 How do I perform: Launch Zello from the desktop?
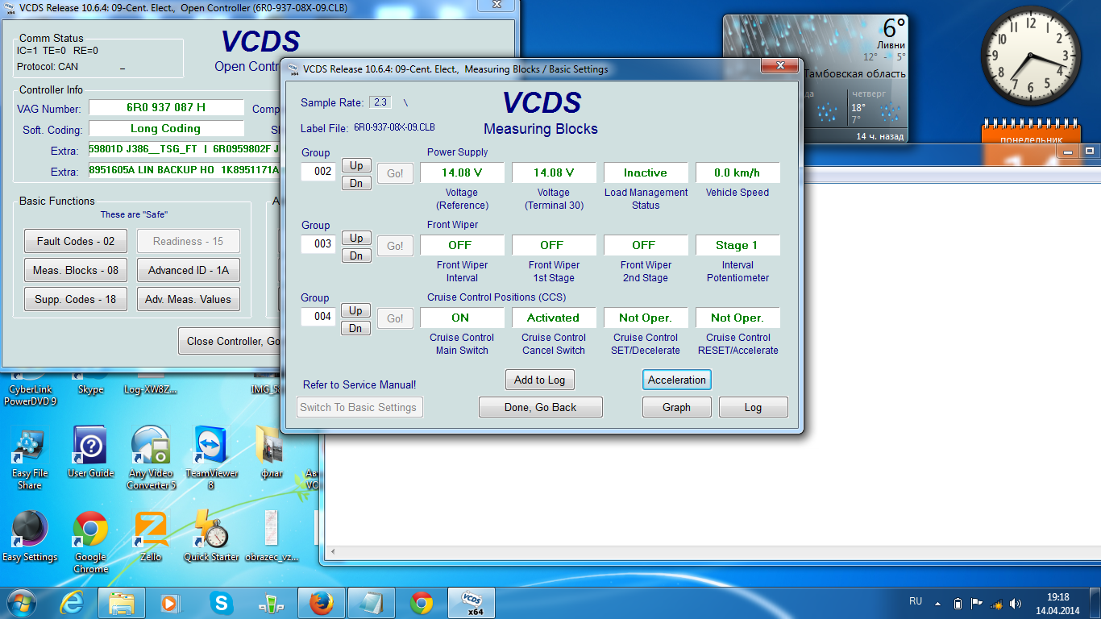tap(151, 534)
